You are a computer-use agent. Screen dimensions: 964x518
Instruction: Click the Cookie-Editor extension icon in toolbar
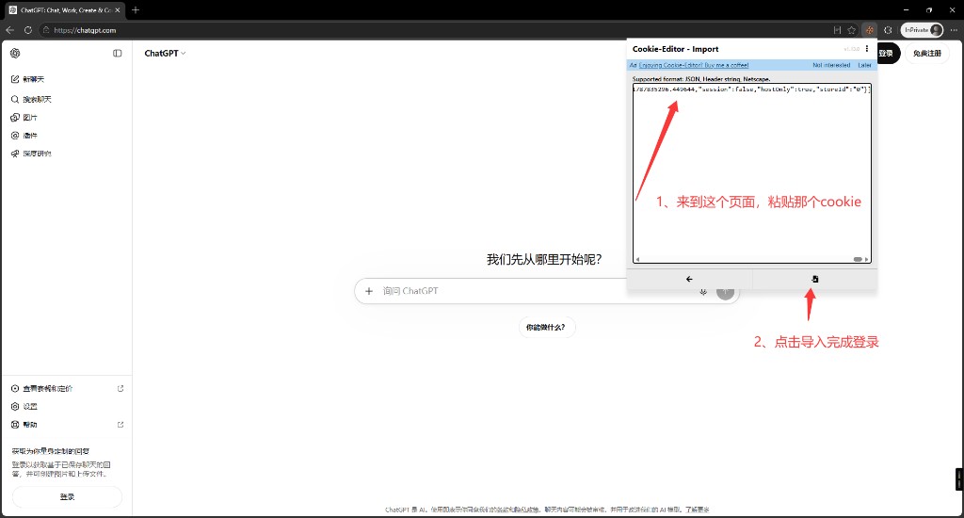click(x=869, y=29)
